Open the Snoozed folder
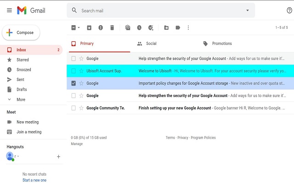 [x=23, y=70]
